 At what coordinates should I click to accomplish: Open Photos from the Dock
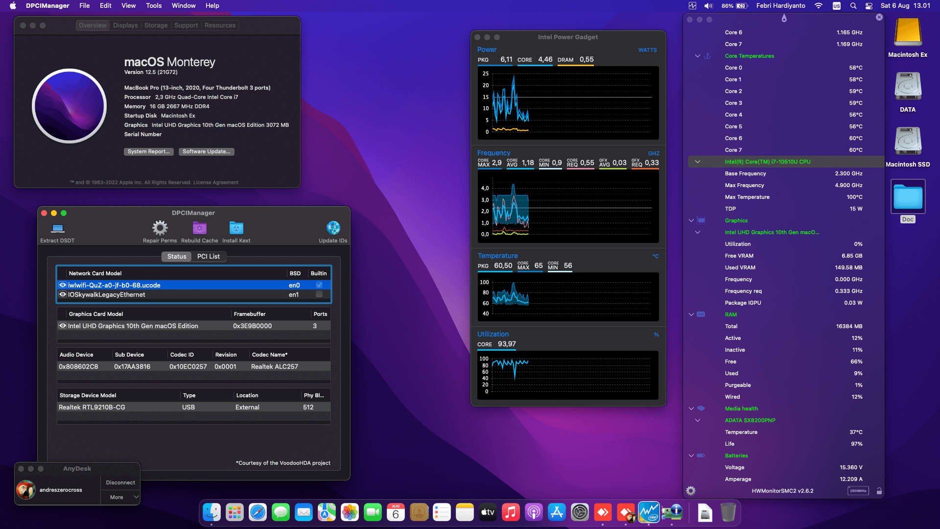coord(350,512)
